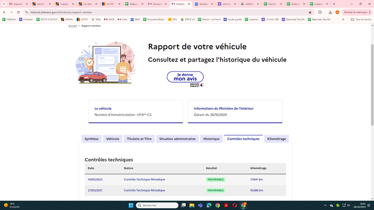The height and width of the screenshot is (210, 374).
Task: Select the Historique tab
Action: pyautogui.click(x=211, y=139)
